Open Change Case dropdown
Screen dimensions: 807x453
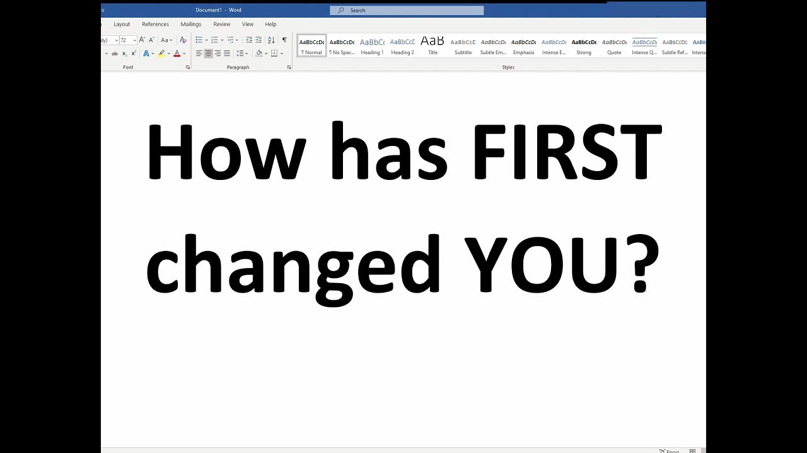[x=166, y=40]
